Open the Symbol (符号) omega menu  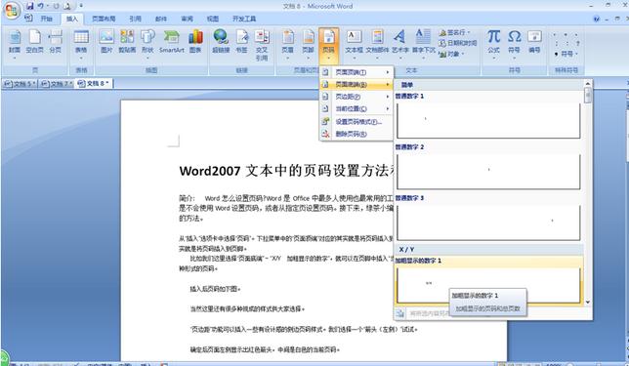tap(514, 44)
